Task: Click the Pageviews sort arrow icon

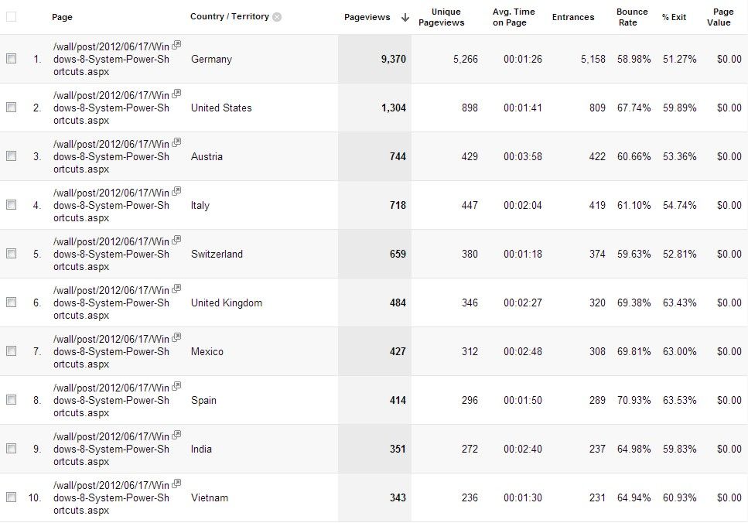Action: pos(405,18)
